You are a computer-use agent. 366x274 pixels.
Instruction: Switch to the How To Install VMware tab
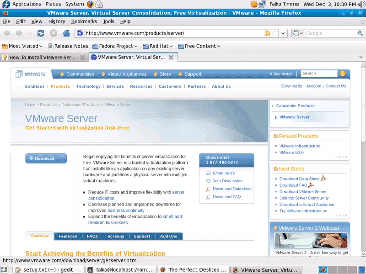[x=43, y=58]
